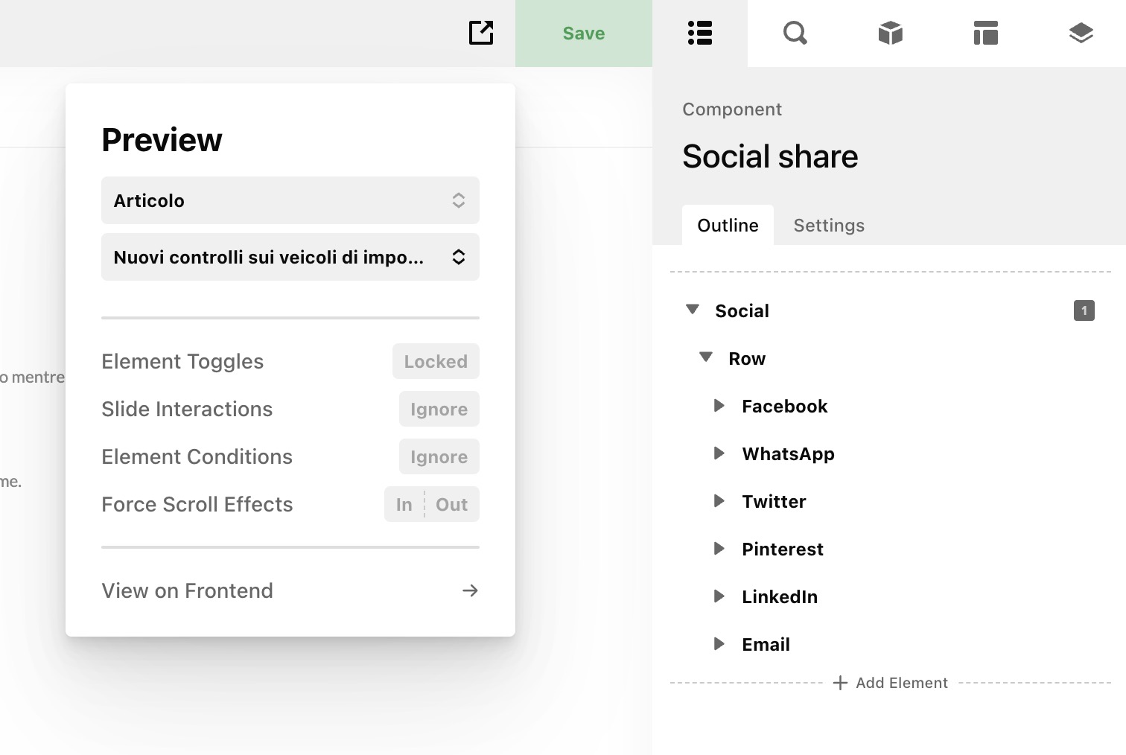Open the layers stack icon panel
Image resolution: width=1126 pixels, height=755 pixels.
[x=1081, y=33]
